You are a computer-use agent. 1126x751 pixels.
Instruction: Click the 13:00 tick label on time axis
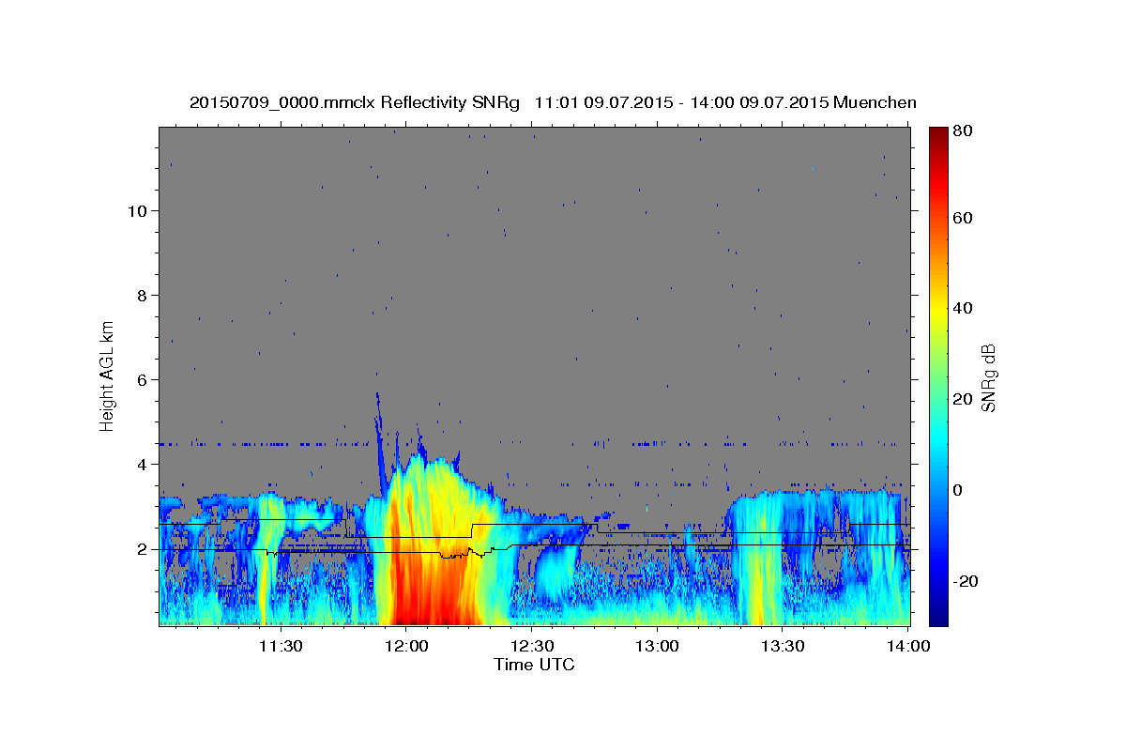[657, 646]
